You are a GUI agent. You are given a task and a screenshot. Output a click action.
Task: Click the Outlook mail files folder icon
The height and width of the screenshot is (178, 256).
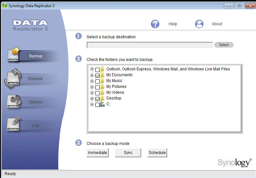click(x=102, y=69)
